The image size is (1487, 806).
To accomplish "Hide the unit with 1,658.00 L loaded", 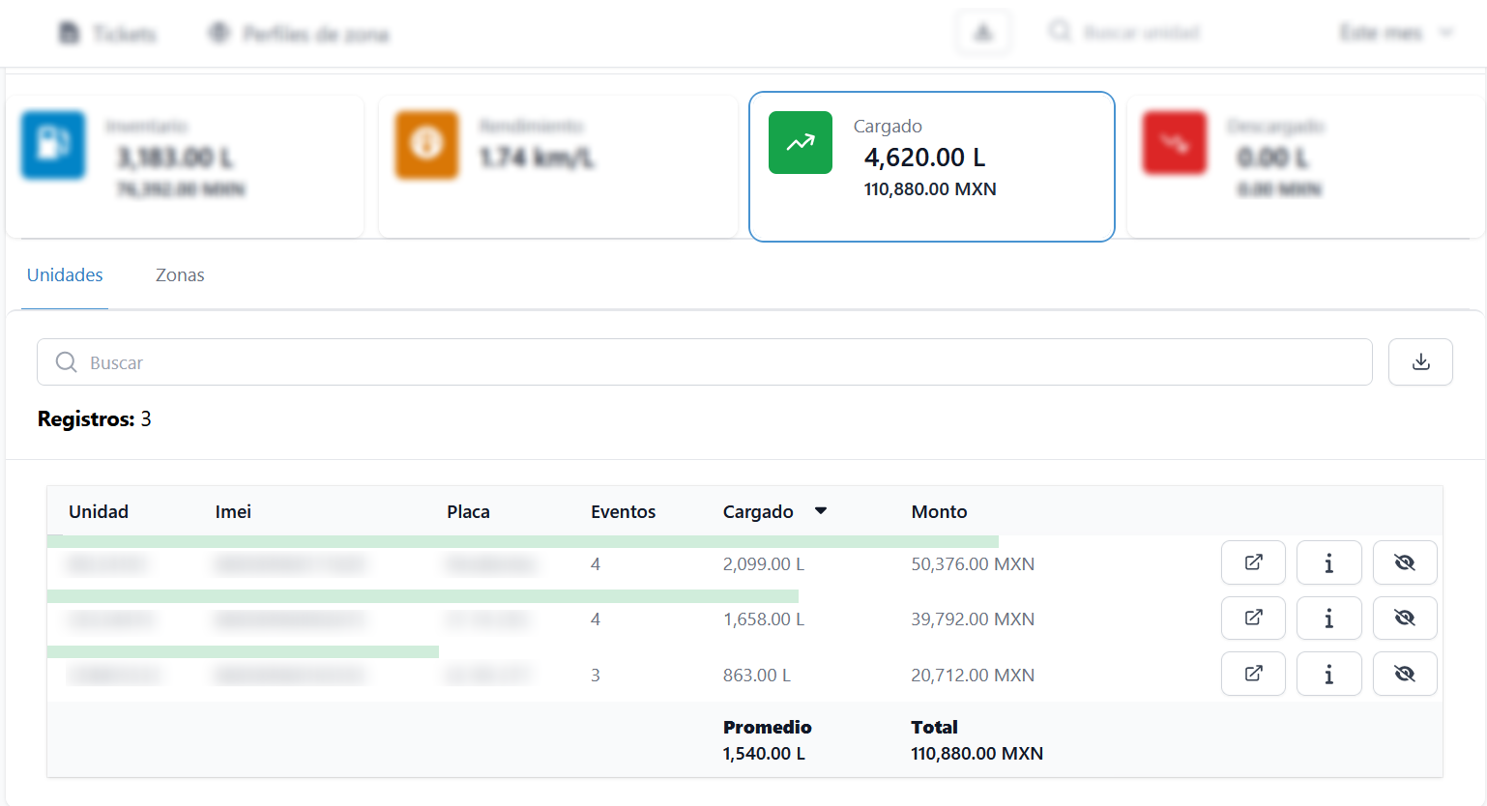I will (x=1404, y=619).
